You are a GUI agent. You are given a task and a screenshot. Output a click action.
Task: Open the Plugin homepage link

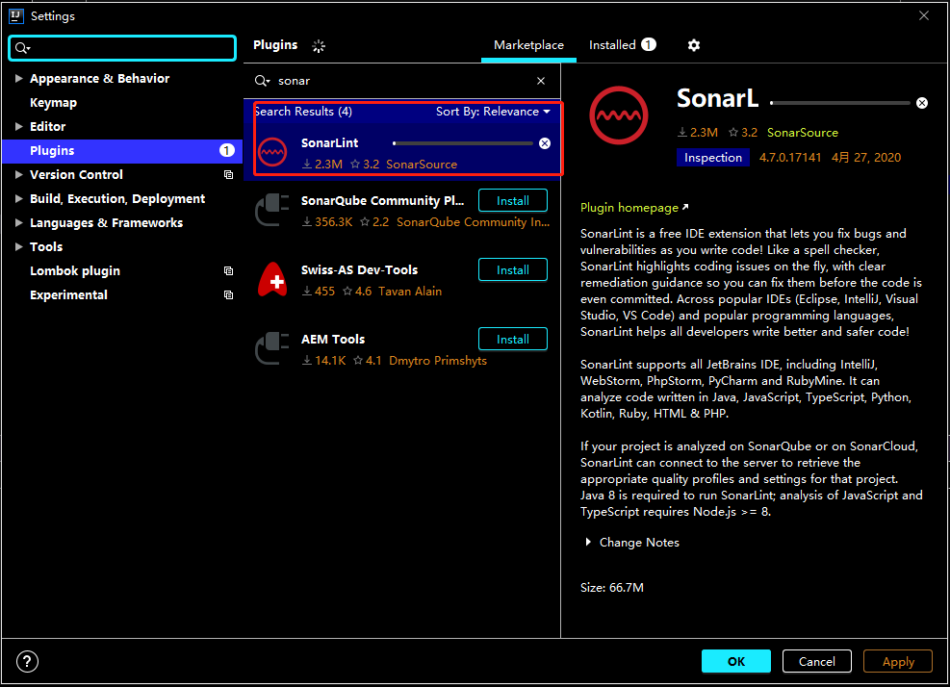click(x=628, y=207)
